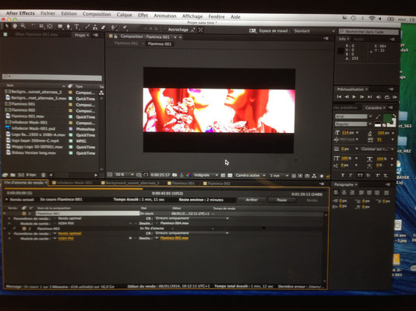Toggle loop option in Prévisualisation panel
The image size is (416, 311).
point(387,97)
